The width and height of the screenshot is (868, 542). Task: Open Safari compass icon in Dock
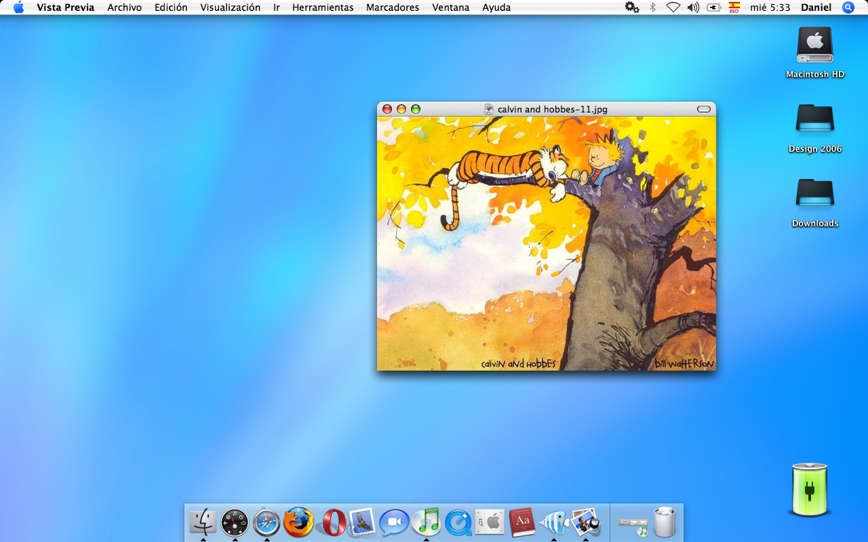pos(267,522)
